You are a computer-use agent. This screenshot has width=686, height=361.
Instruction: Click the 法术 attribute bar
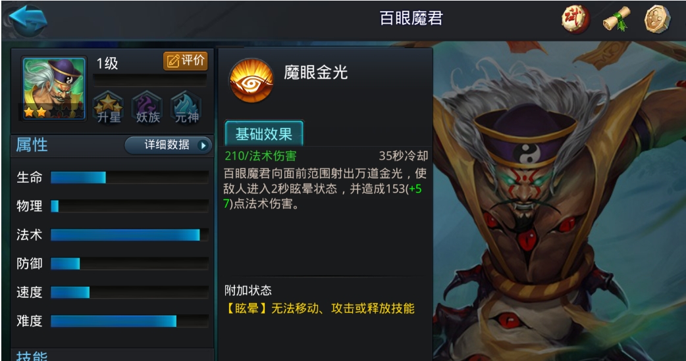[130, 235]
